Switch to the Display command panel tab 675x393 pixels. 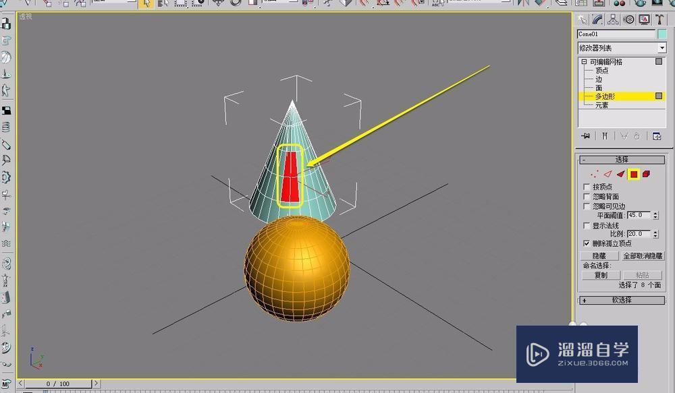coord(643,20)
